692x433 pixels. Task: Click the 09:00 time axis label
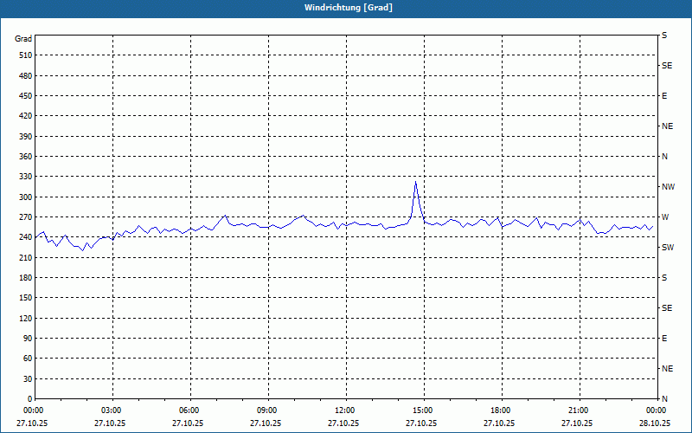pos(266,410)
